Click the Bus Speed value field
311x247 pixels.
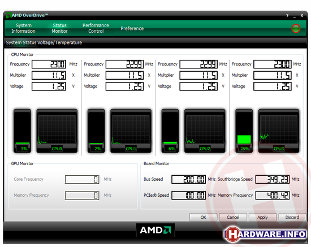(189, 179)
